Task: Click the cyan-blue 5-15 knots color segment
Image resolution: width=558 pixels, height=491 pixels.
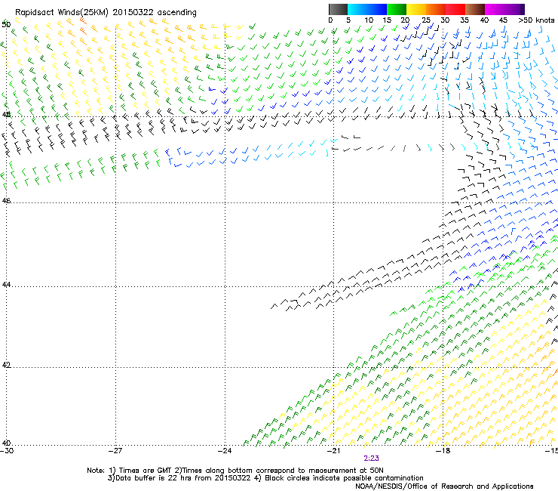Action: point(367,9)
